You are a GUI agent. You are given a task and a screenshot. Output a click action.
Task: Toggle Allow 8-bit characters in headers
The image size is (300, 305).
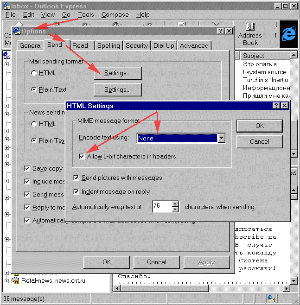coord(82,156)
